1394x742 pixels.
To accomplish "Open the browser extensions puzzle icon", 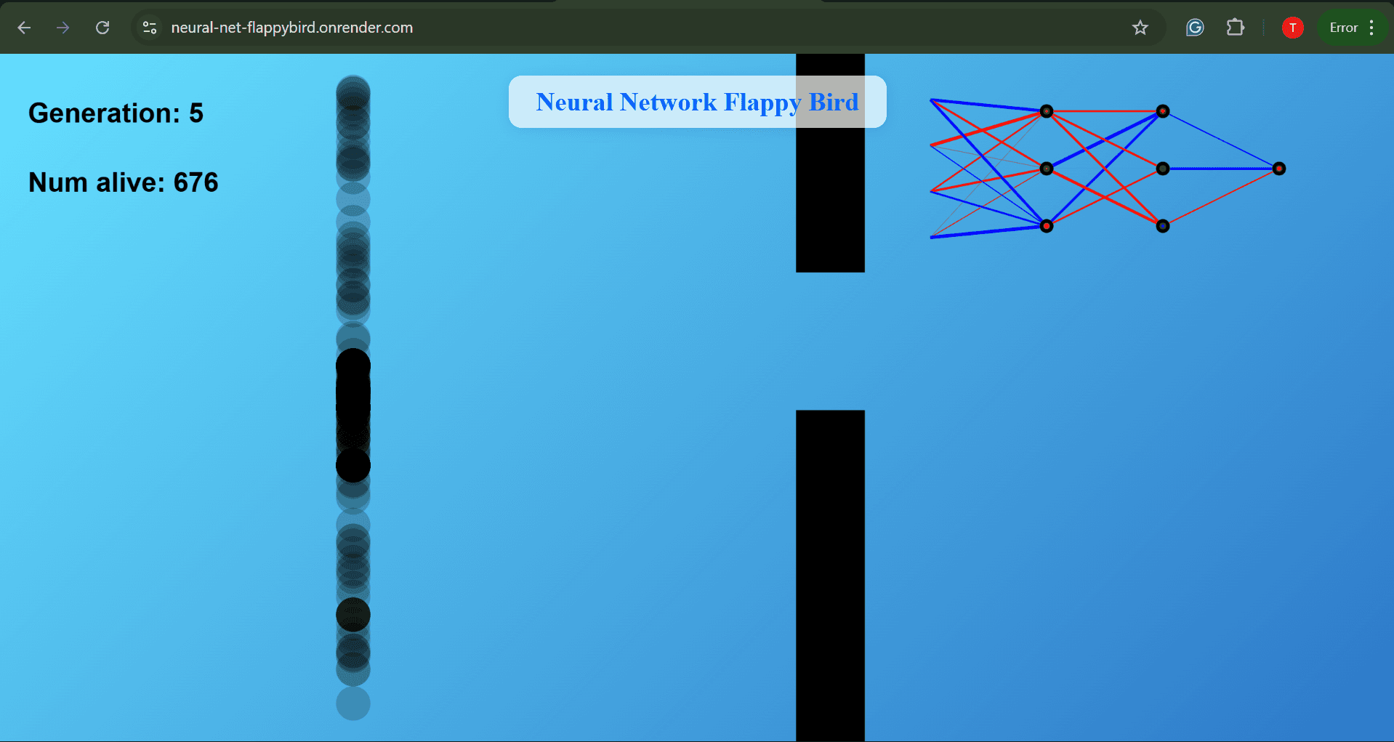I will tap(1235, 28).
